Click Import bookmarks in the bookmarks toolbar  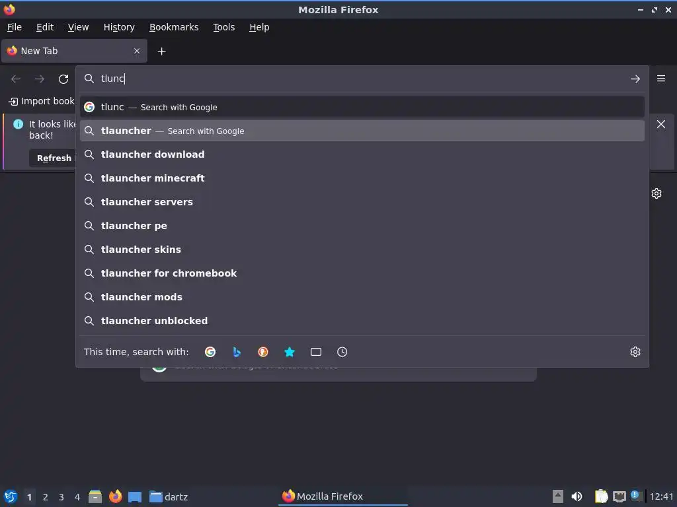click(42, 101)
